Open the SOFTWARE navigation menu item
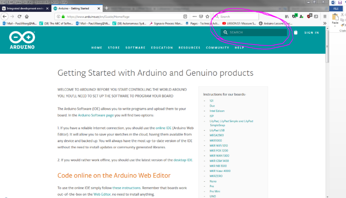This screenshot has height=198, width=346. click(x=135, y=48)
